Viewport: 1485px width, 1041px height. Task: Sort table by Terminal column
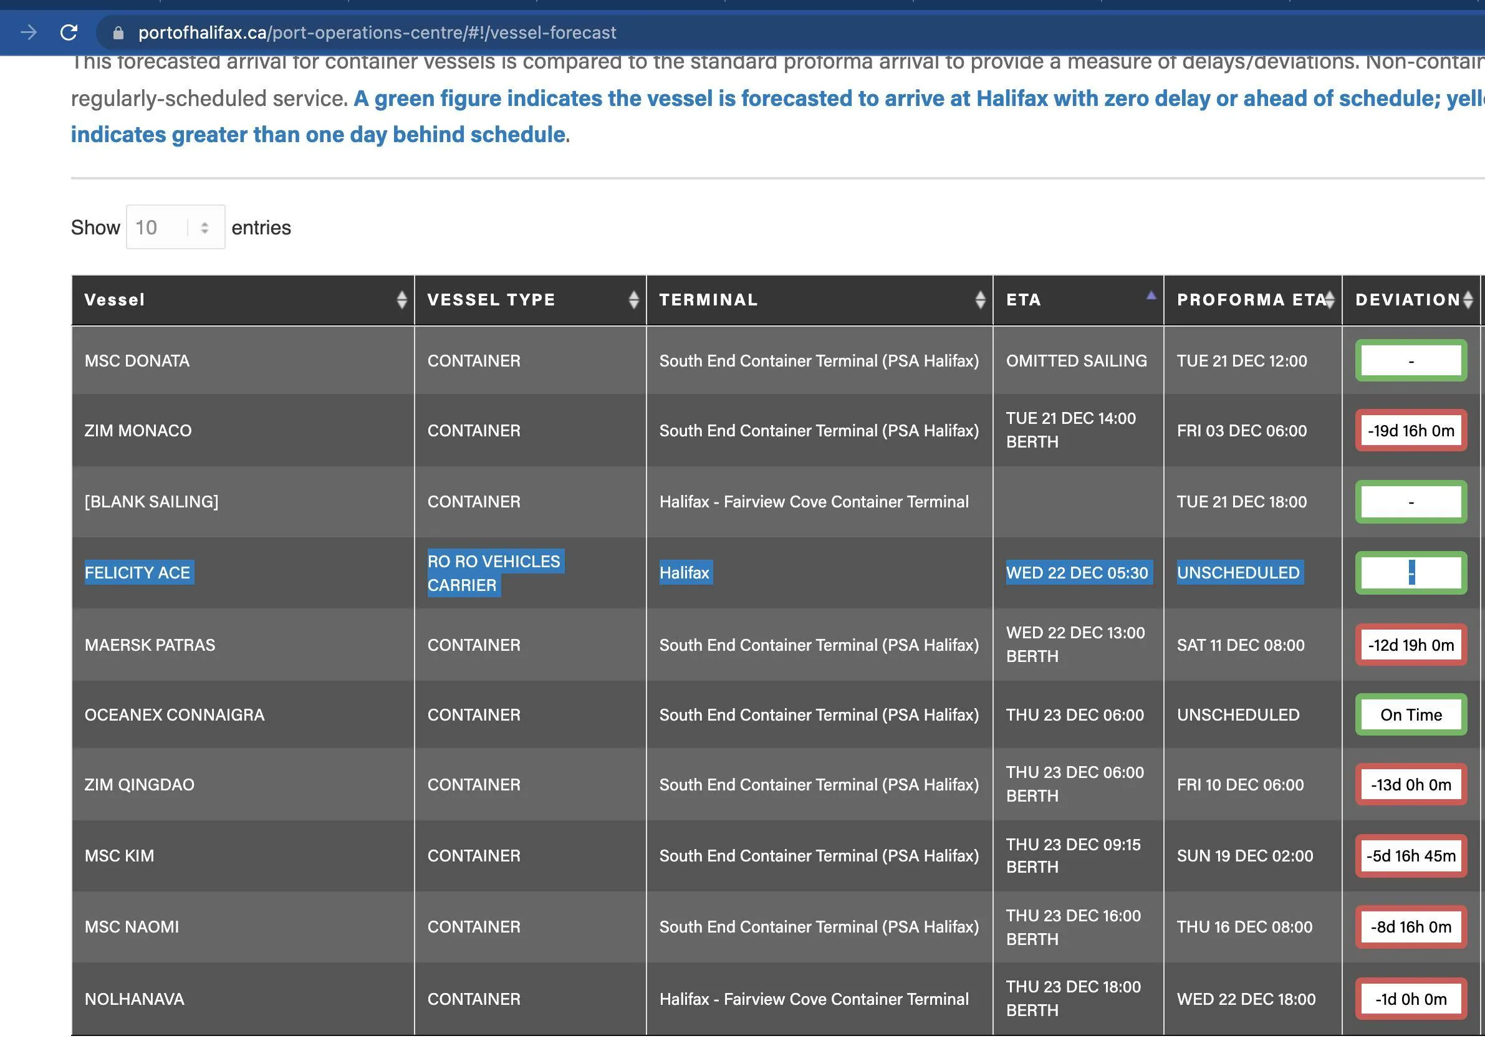click(819, 300)
